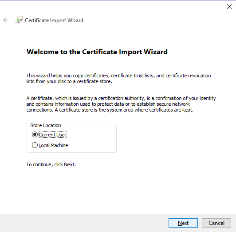This screenshot has height=232, width=236.
Task: Click the "Local Machine" option label text
Action: point(53,145)
